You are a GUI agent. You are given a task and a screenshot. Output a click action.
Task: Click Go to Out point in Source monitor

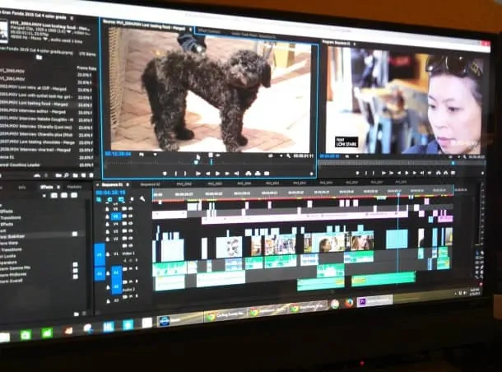point(237,174)
